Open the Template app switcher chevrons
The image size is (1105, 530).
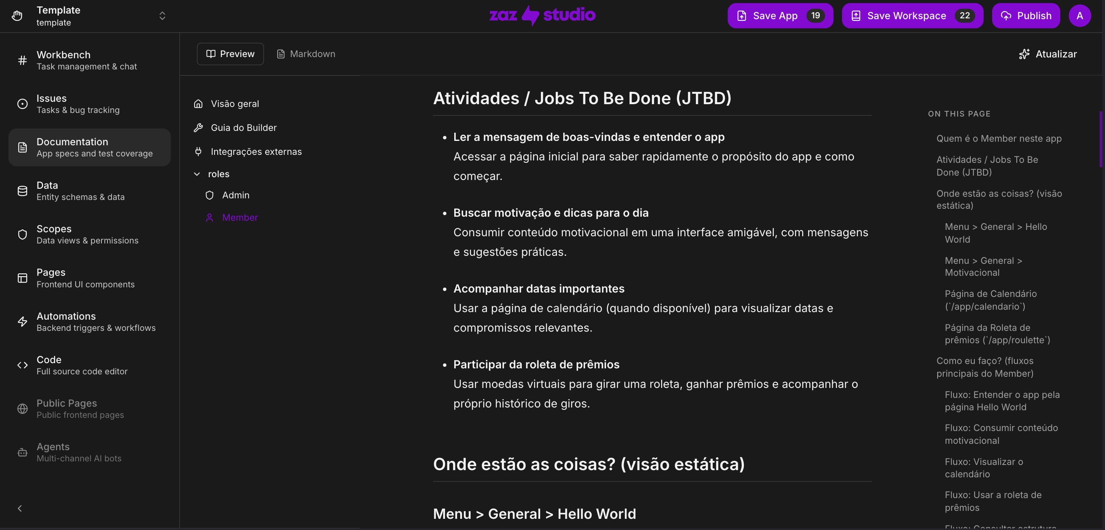point(162,16)
